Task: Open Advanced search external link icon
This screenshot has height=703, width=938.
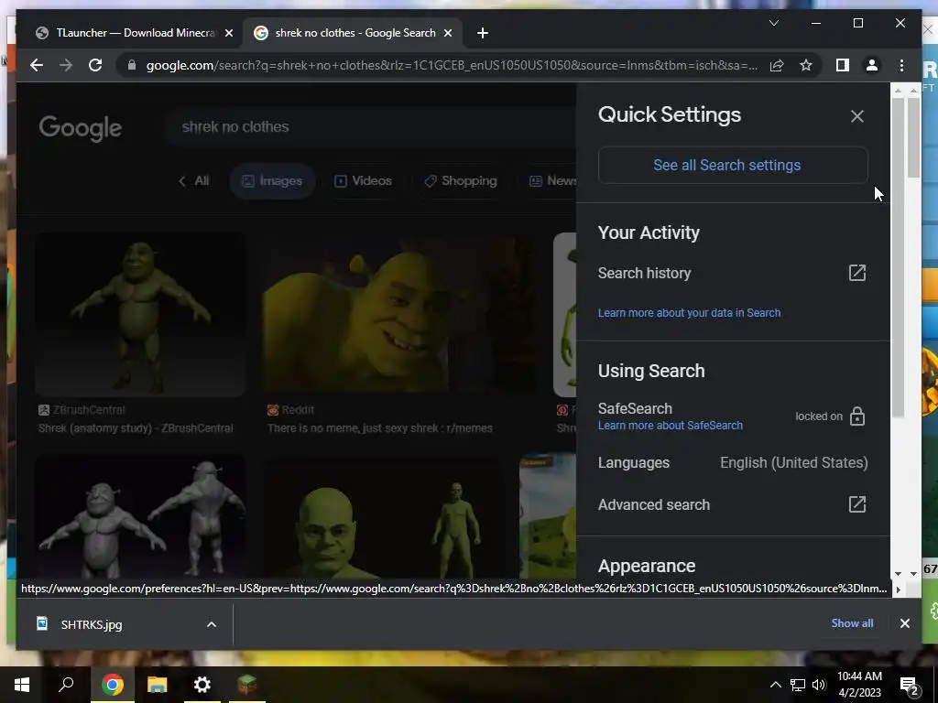Action: coord(857,504)
